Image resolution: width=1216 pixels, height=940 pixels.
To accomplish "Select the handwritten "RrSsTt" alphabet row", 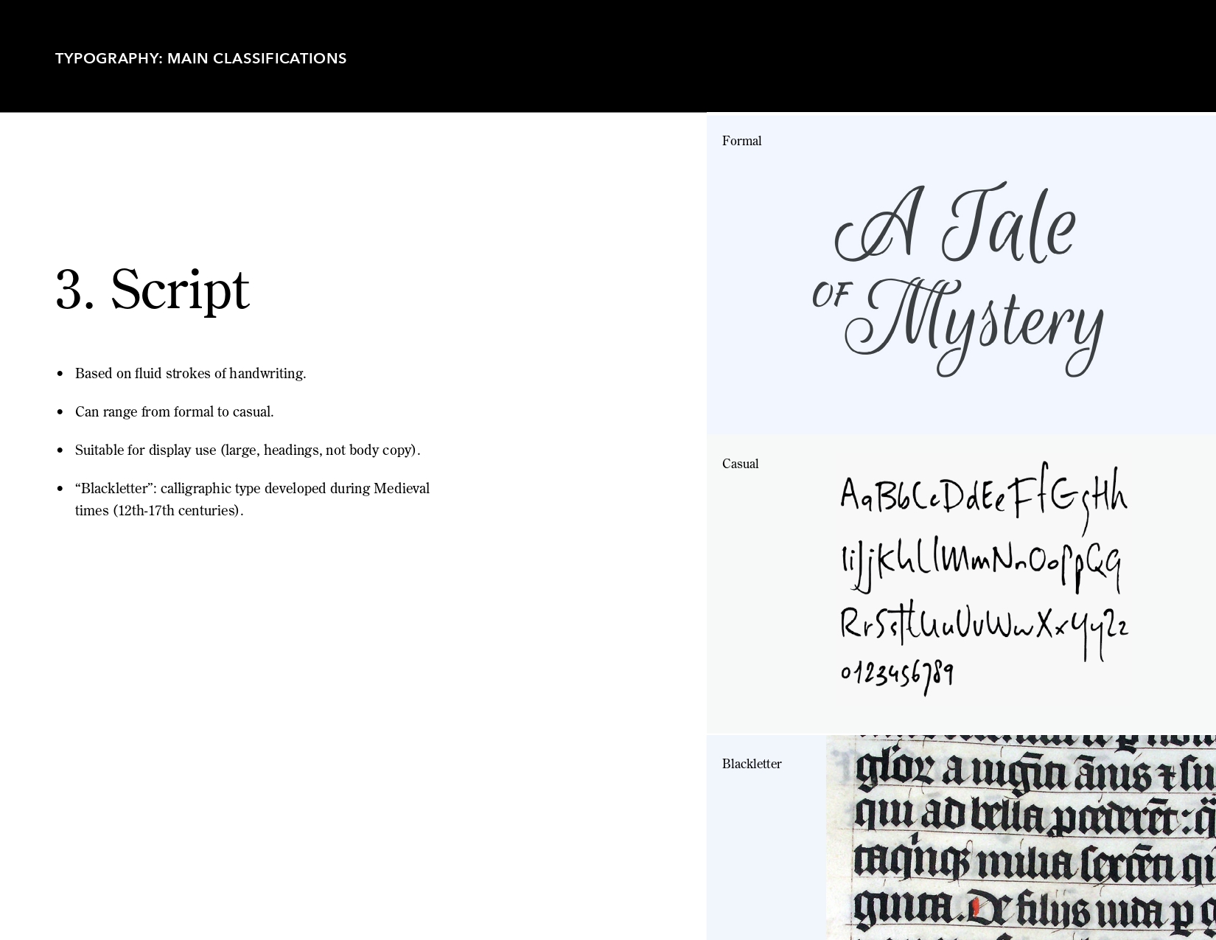I will tap(983, 627).
